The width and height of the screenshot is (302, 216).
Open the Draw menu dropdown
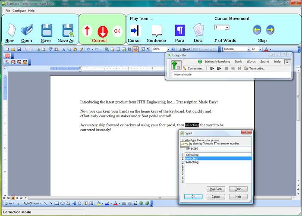(x=9, y=203)
